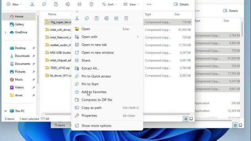Click the See more ellipsis in front toolbar

(149, 4)
